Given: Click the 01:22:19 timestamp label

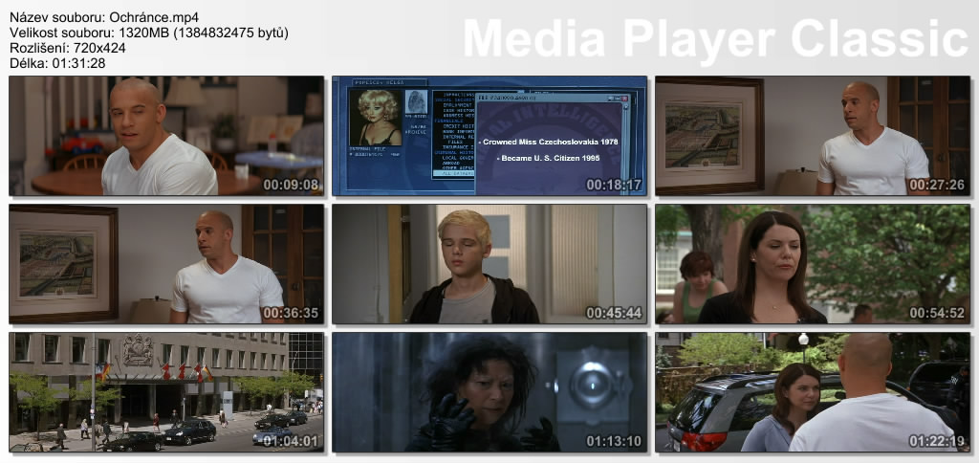Looking at the screenshot, I should point(937,441).
